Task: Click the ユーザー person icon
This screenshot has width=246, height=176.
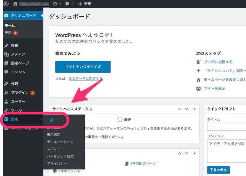Action: 6,101
